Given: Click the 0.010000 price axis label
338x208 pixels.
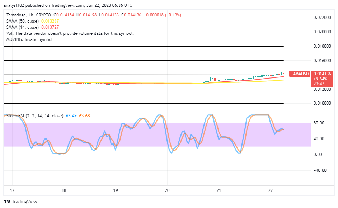Looking at the screenshot, I should 322,103.
